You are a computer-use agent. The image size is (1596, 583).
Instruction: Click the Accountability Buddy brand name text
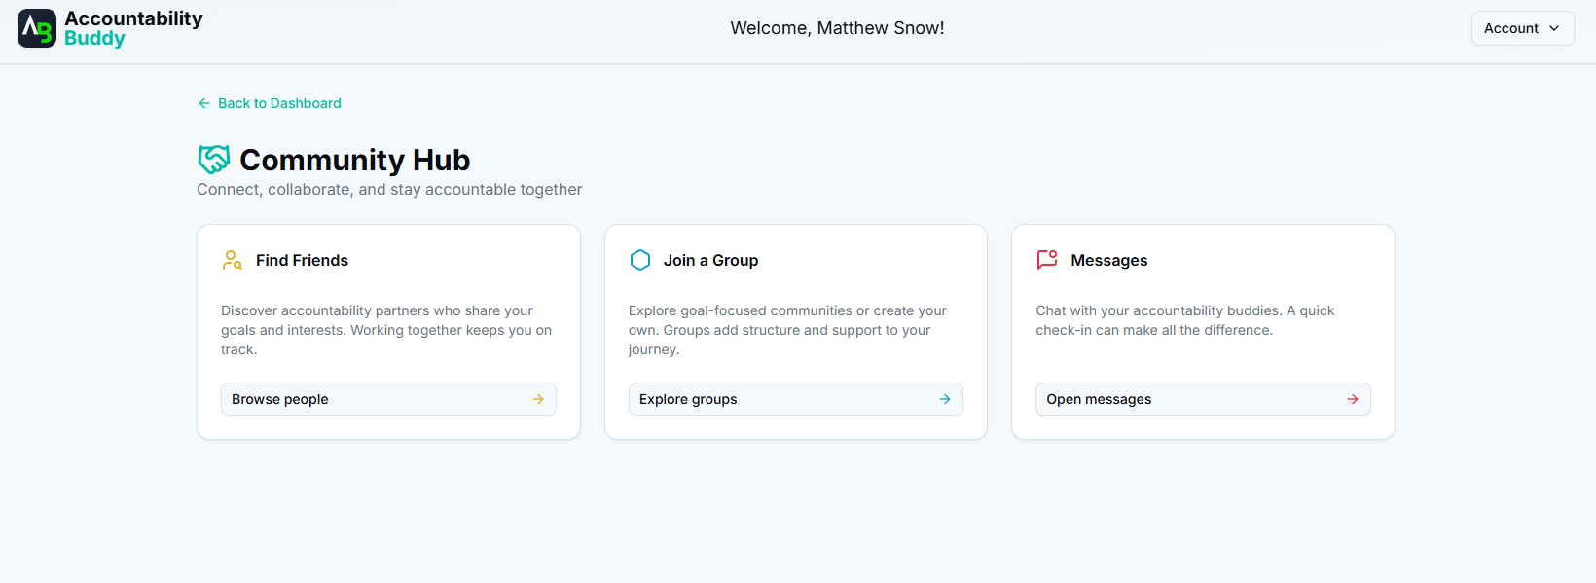click(x=133, y=28)
